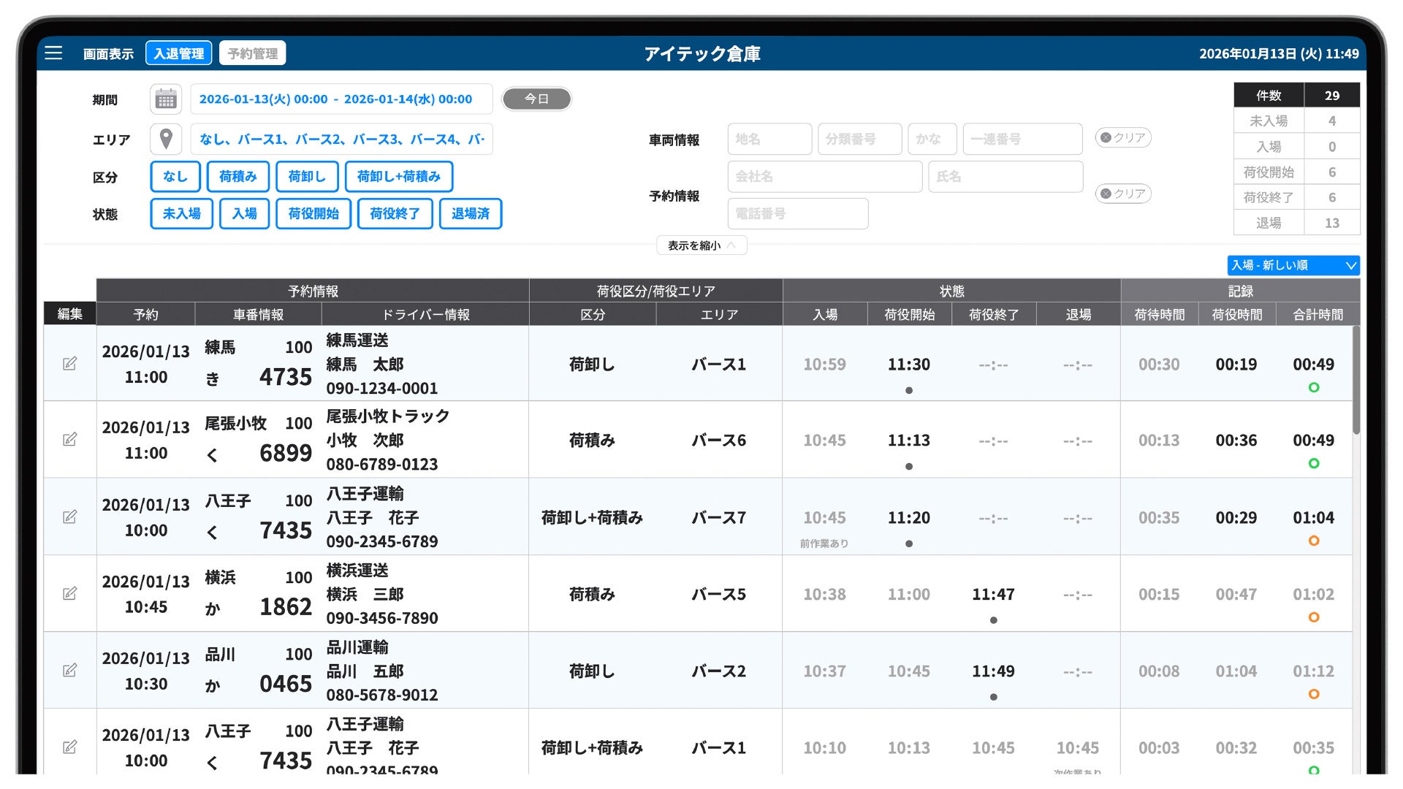
Task: Open the calendar date picker icon
Action: [x=166, y=99]
